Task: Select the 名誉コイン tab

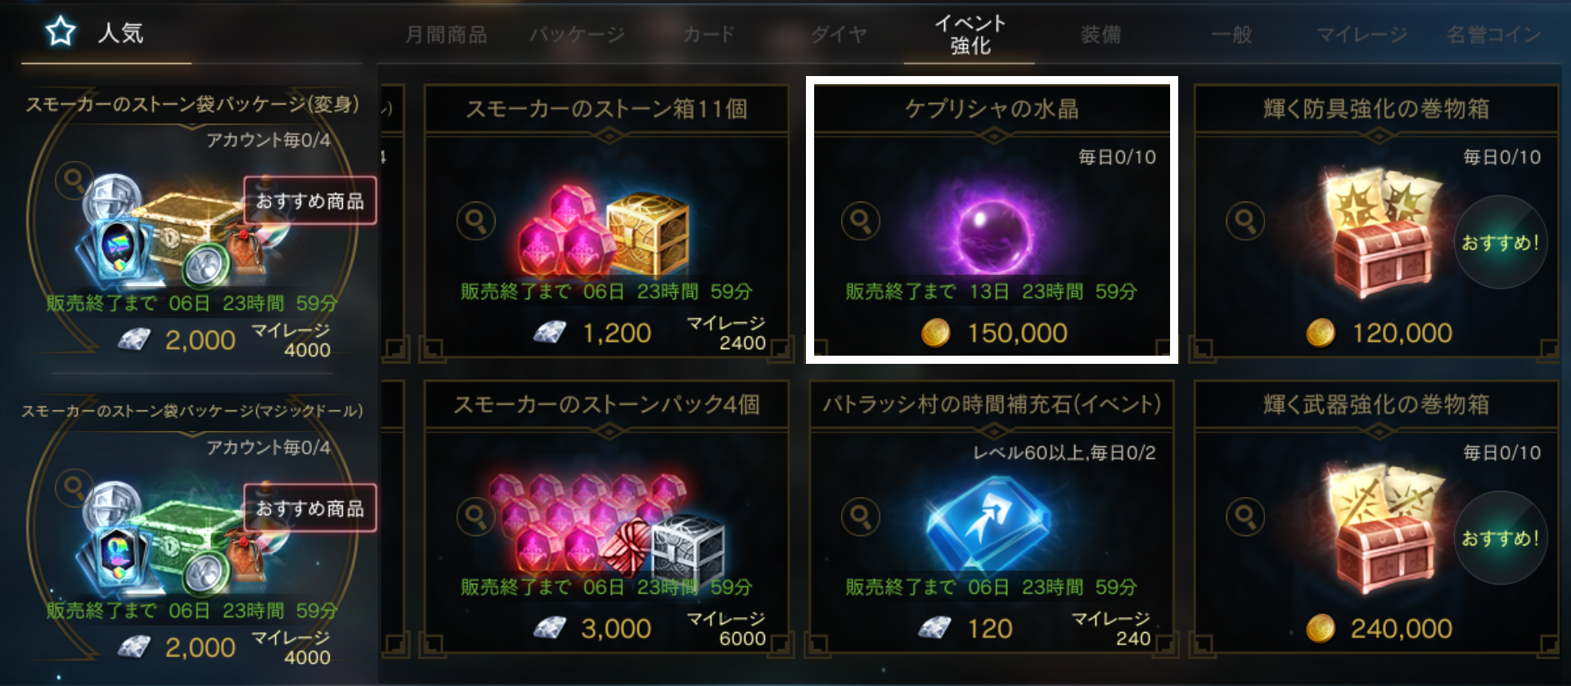Action: coord(1493,34)
